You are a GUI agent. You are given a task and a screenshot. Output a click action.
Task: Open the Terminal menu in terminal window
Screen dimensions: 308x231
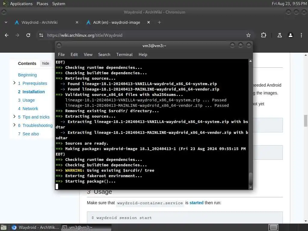[124, 55]
